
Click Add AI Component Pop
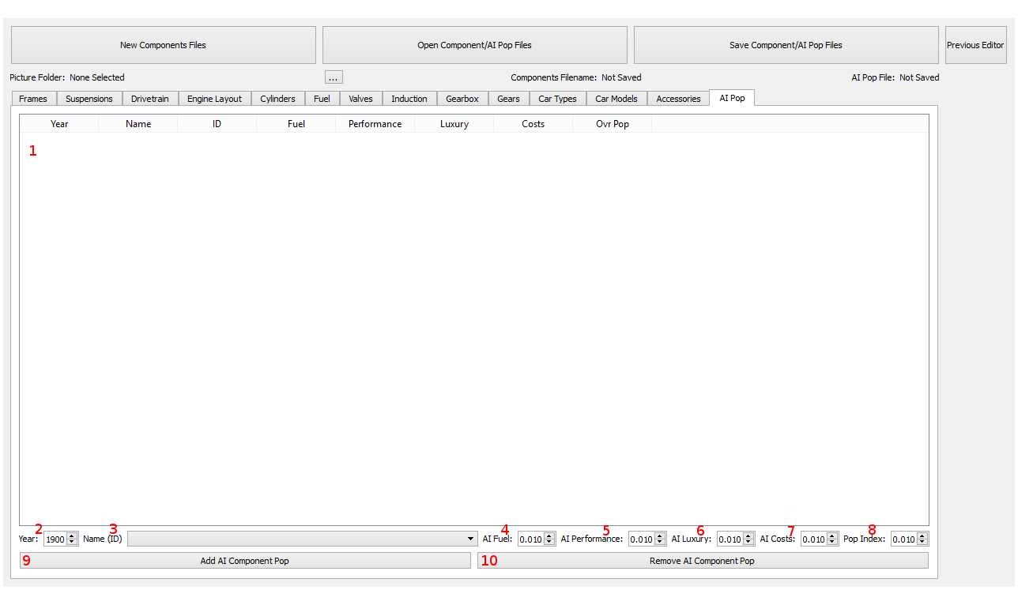click(x=245, y=561)
